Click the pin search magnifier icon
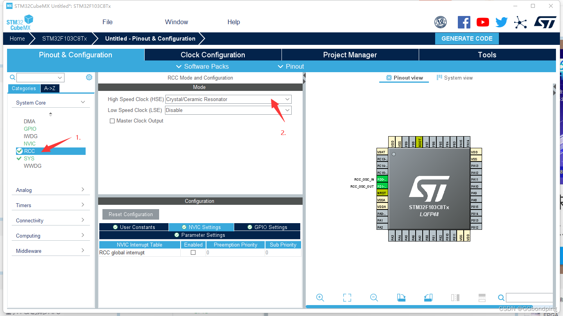The height and width of the screenshot is (316, 563). tap(501, 298)
